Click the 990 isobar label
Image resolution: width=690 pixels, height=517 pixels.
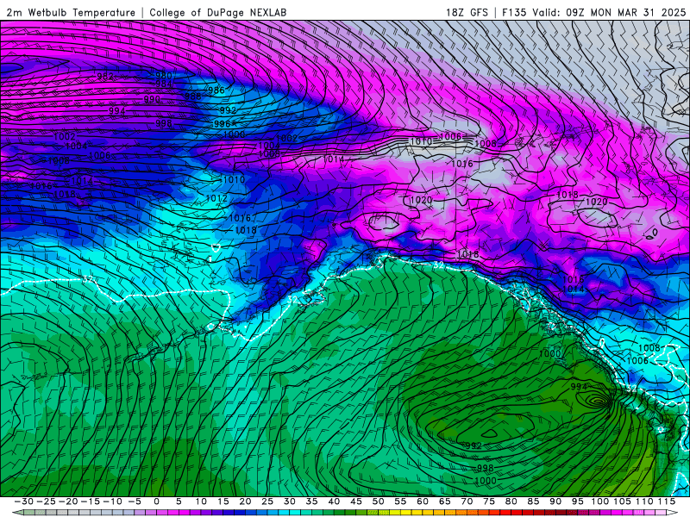coord(152,99)
